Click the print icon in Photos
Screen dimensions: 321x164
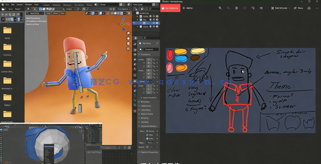click(x=309, y=8)
